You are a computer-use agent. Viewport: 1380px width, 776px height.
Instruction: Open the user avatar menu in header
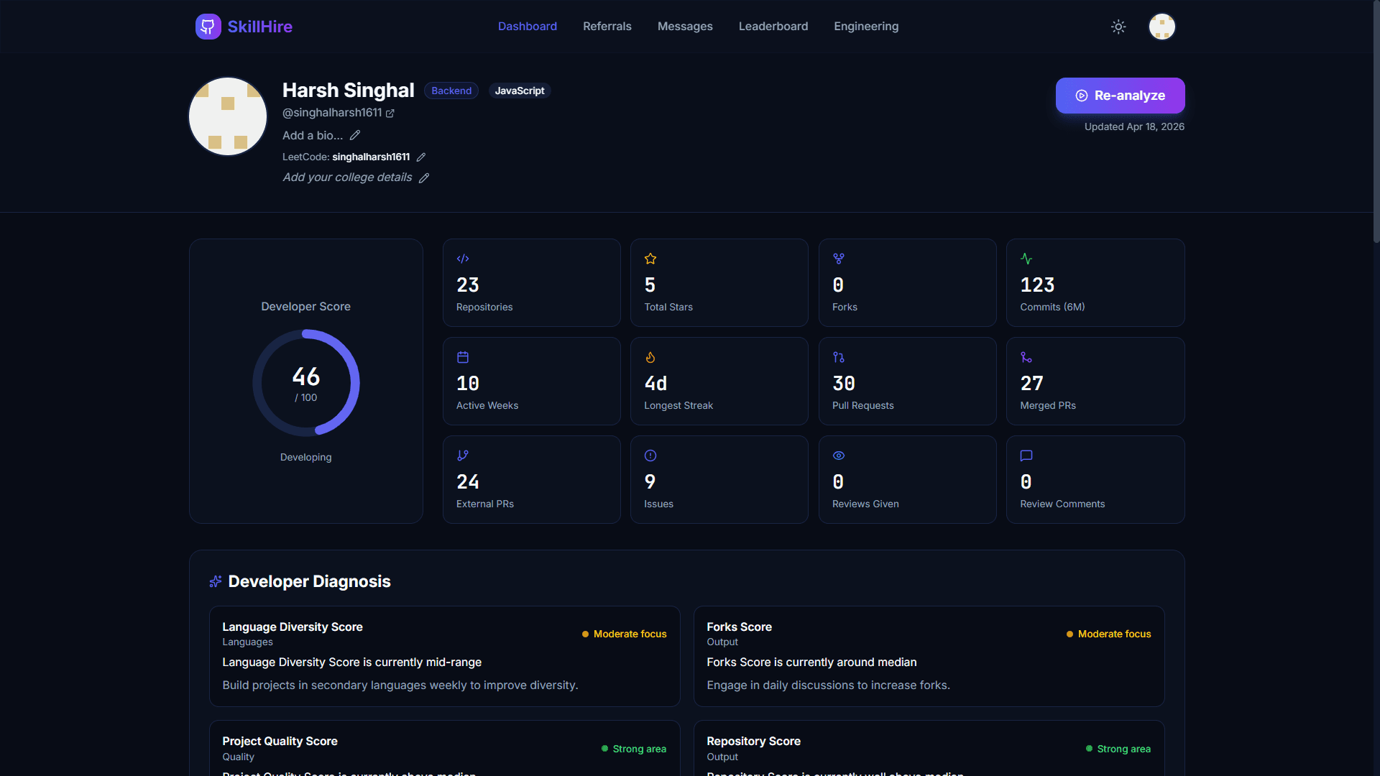coord(1161,27)
